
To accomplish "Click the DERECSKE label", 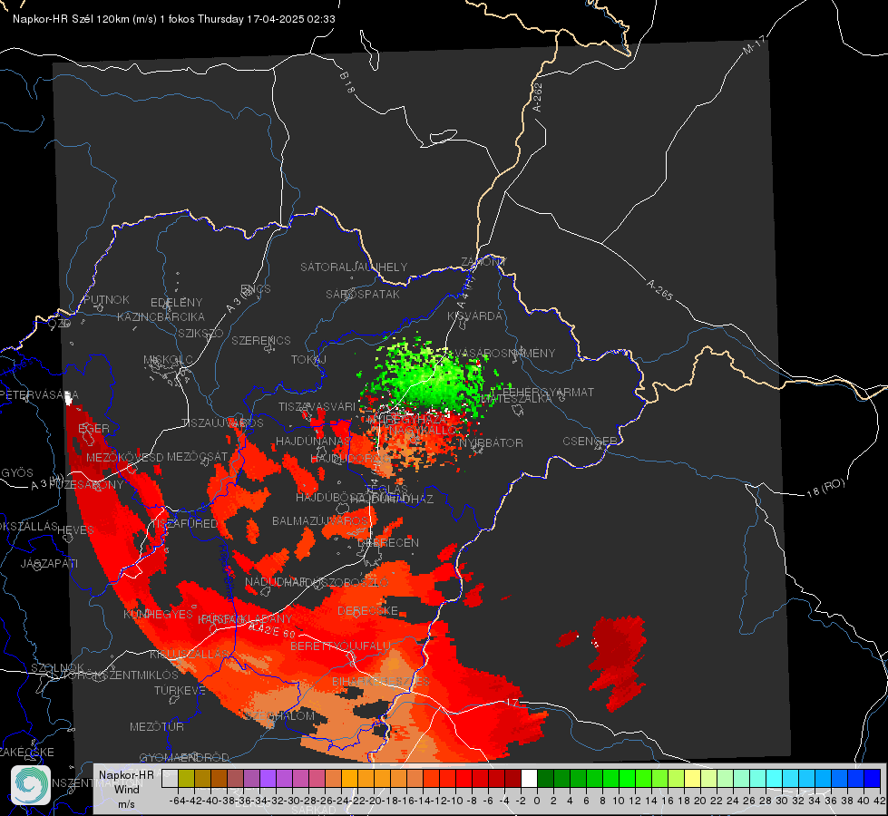I will [367, 611].
